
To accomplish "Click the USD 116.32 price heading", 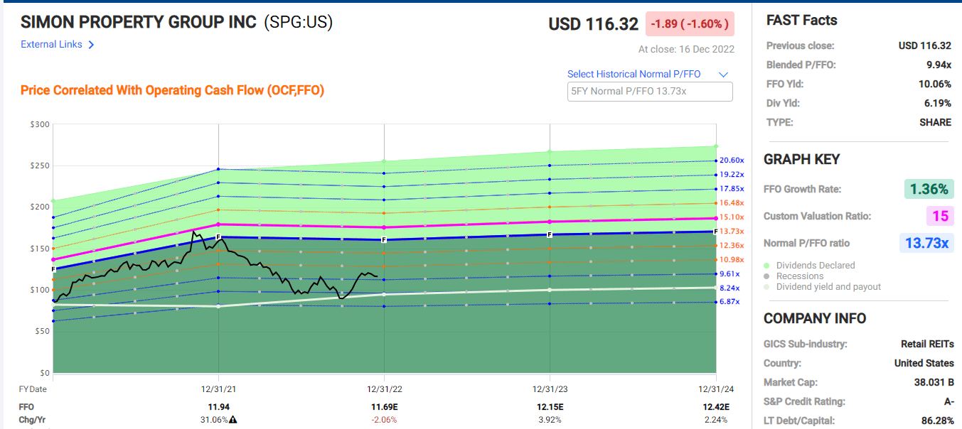I will click(593, 24).
